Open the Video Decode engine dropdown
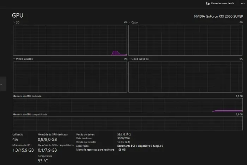 [x=129, y=59]
